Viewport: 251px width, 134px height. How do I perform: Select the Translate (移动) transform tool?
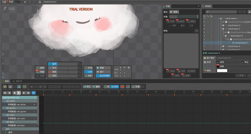click(53, 68)
